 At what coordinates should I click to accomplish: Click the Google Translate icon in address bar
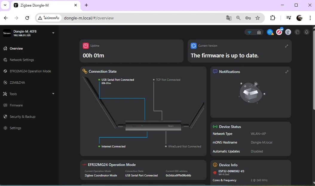(229, 18)
